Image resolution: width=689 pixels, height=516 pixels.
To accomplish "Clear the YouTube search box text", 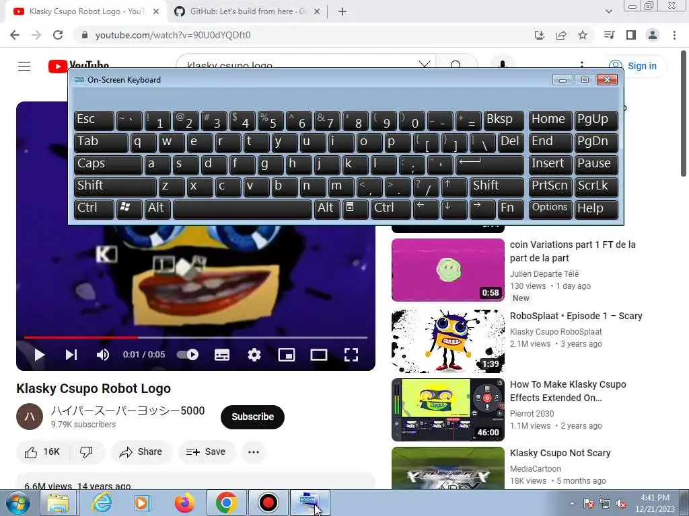I will coord(425,65).
